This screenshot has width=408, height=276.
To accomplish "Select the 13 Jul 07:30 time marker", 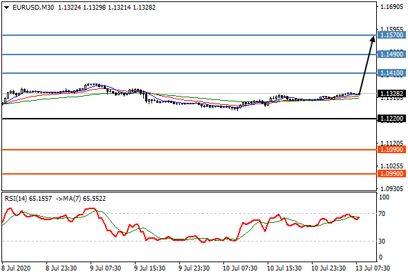I will tap(373, 268).
